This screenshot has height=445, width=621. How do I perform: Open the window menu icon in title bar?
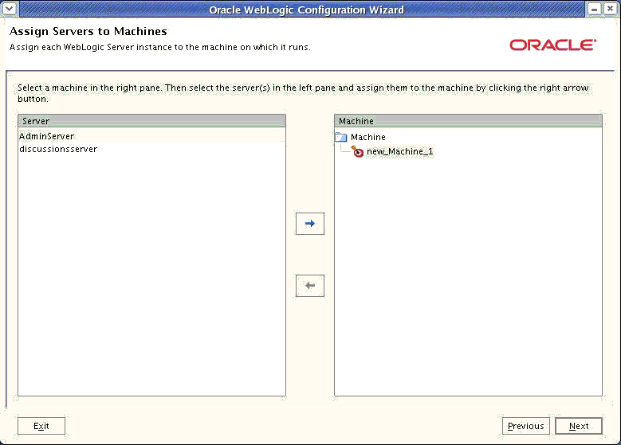tap(9, 8)
